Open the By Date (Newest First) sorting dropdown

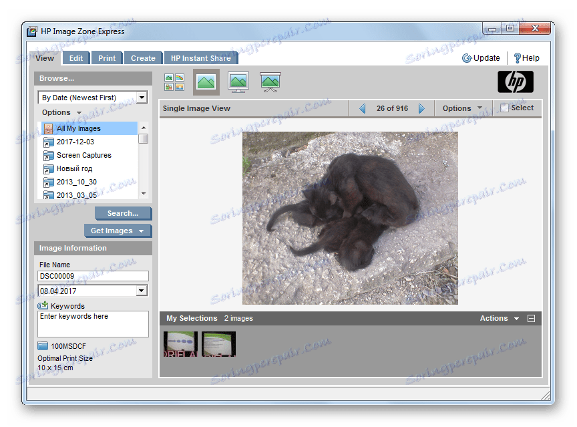tap(142, 98)
